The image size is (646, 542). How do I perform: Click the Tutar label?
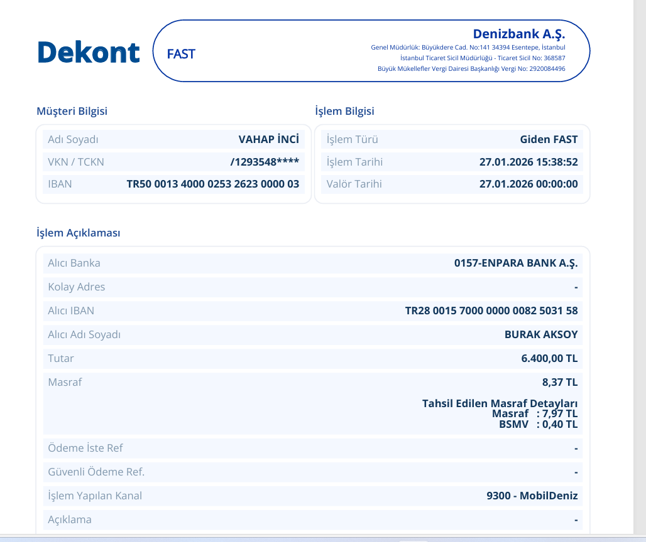tap(60, 358)
